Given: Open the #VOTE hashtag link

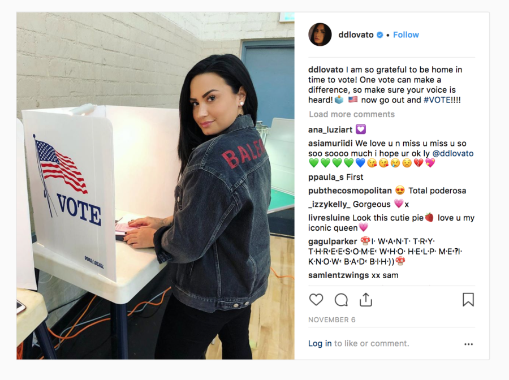Looking at the screenshot, I should pos(437,100).
